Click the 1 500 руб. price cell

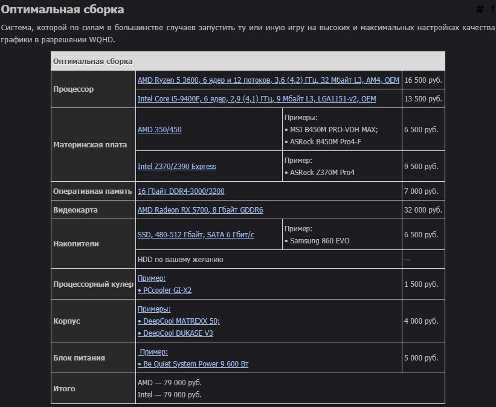(424, 284)
